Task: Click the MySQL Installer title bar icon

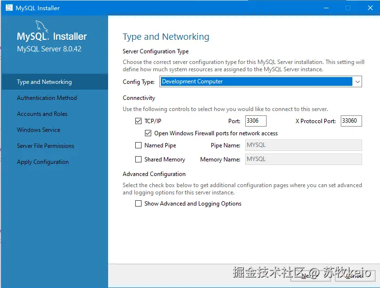Action: (9, 8)
